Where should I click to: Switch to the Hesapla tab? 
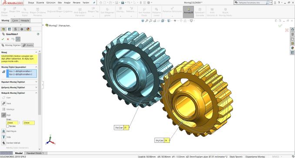(25, 20)
